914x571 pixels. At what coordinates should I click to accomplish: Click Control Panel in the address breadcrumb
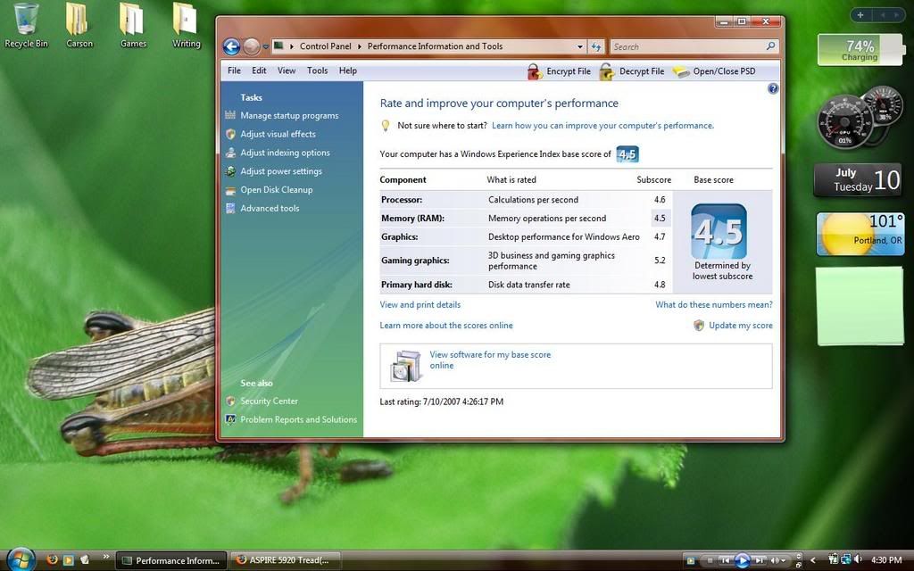tap(325, 46)
